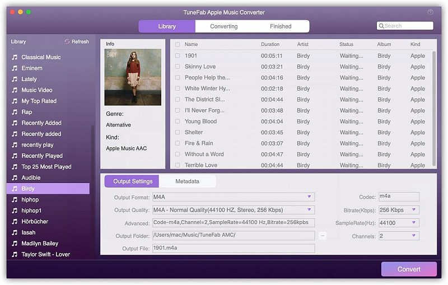Click the music note icon beside hiphop1
The image size is (448, 285).
[x=15, y=211]
